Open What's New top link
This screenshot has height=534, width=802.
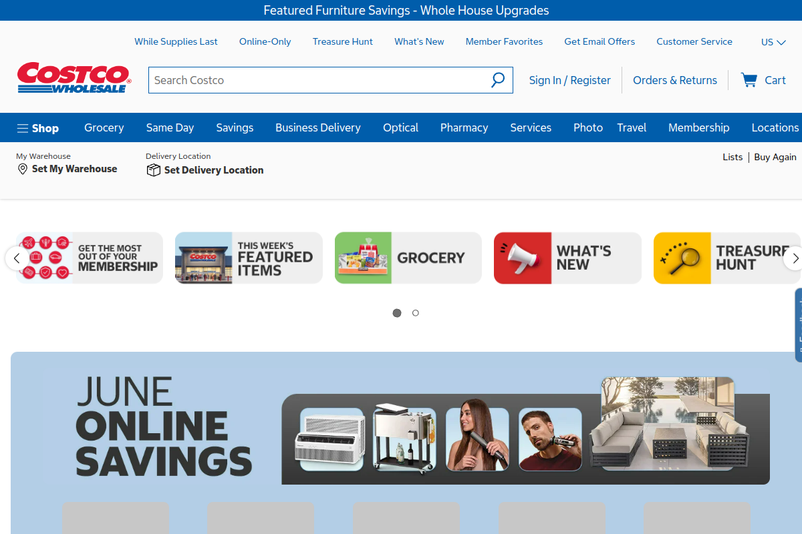click(x=419, y=41)
